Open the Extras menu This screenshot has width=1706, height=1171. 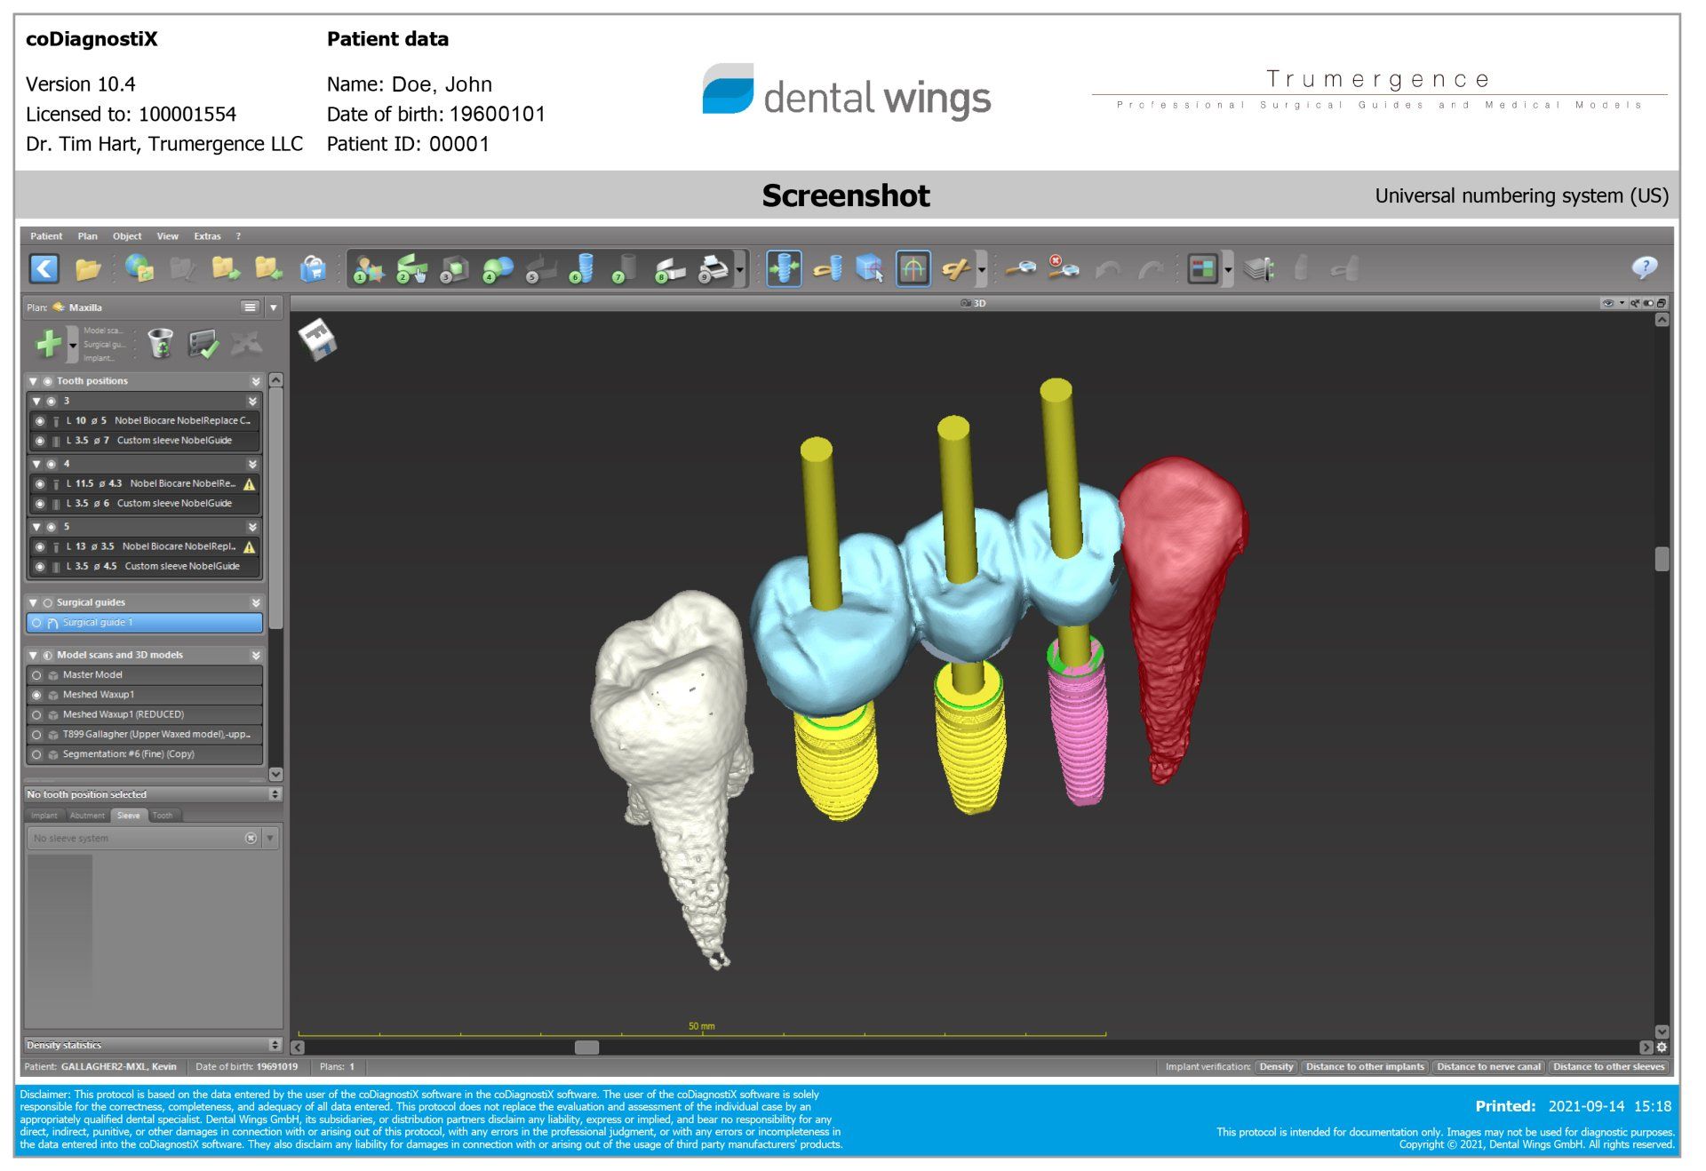(207, 236)
